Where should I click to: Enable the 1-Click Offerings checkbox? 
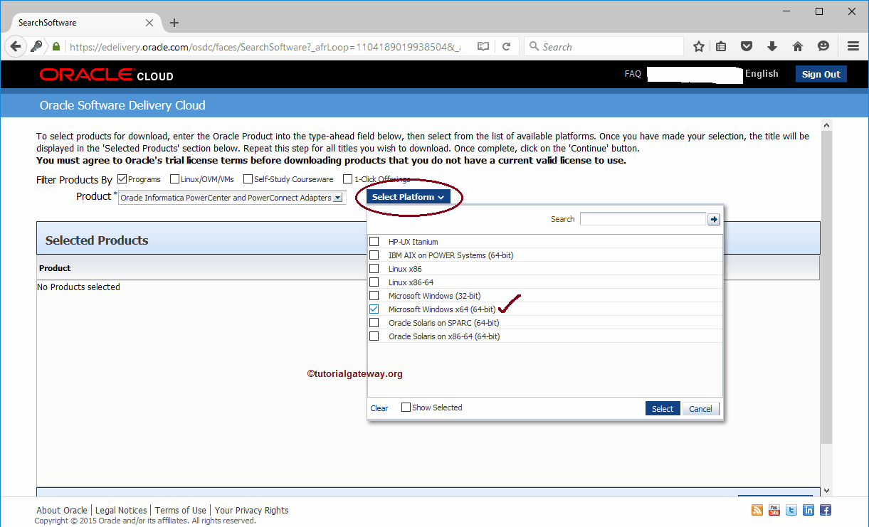coord(348,179)
